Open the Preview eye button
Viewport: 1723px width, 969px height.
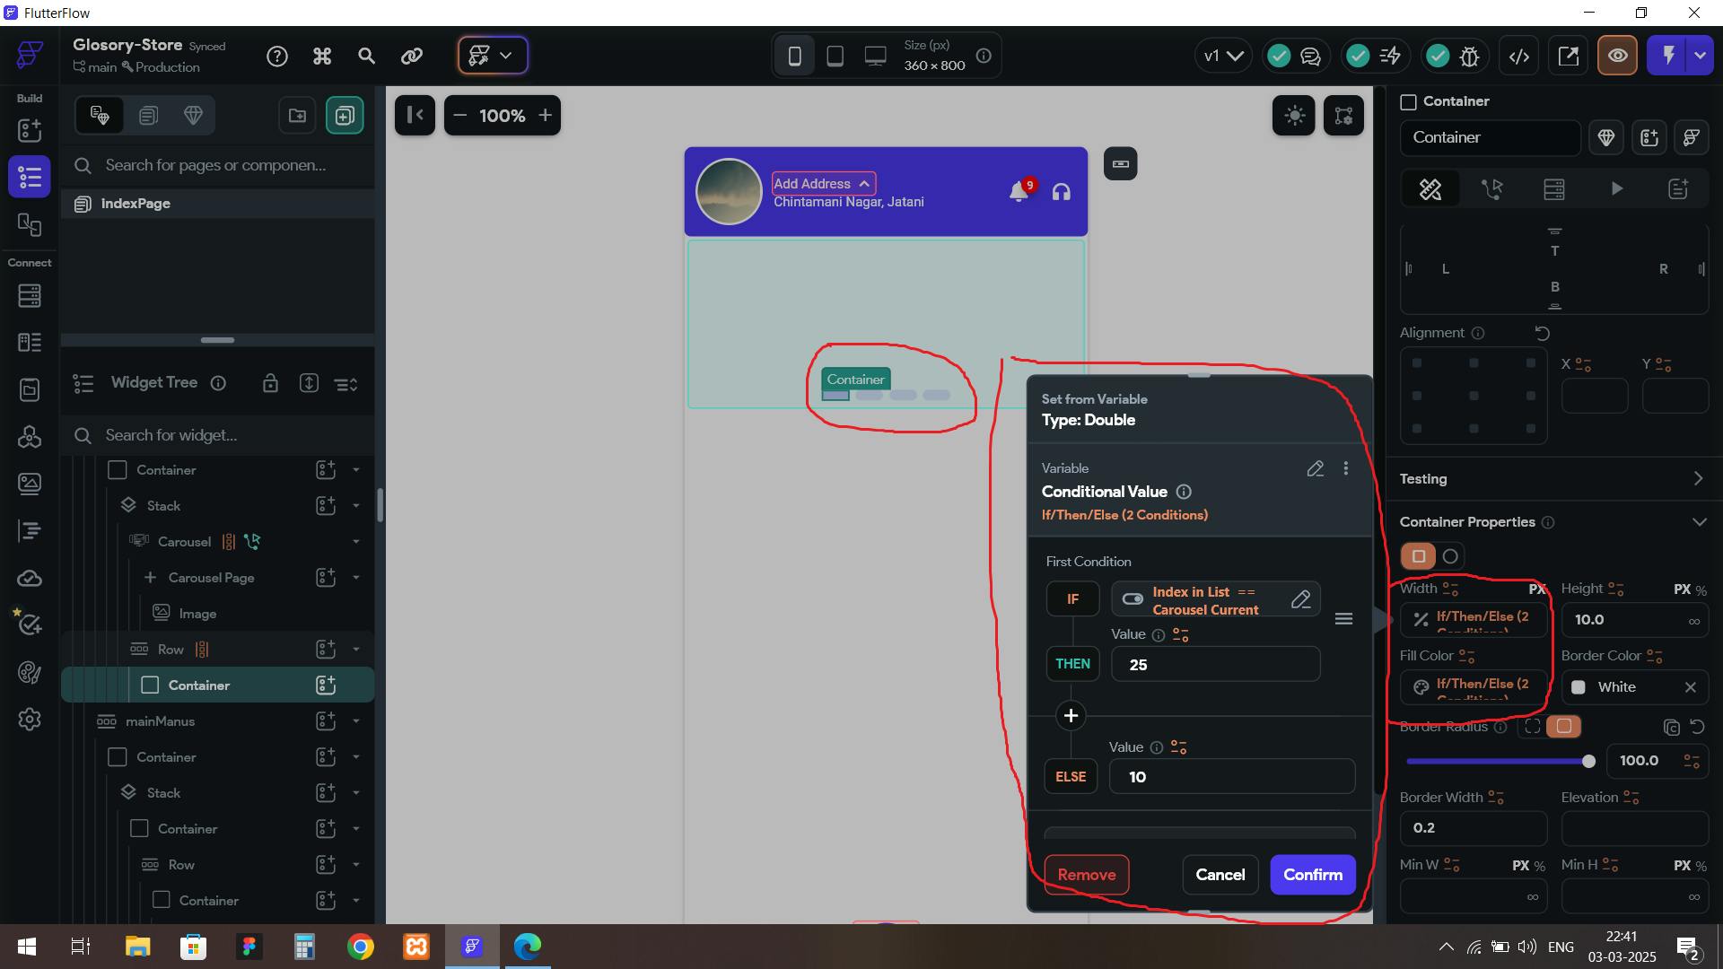tap(1617, 56)
